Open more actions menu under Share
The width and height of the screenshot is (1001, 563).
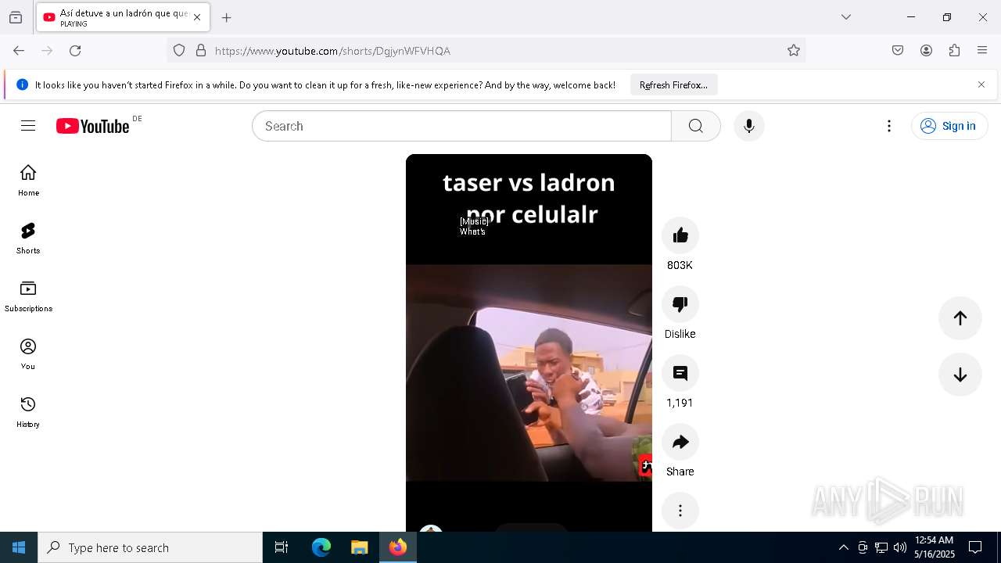click(x=680, y=511)
